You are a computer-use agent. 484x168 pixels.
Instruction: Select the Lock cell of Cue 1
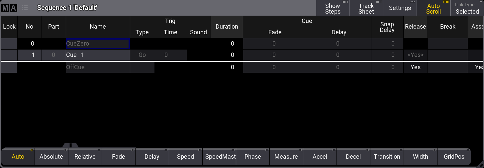(9, 55)
